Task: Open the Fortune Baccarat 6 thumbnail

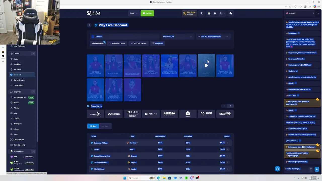Action: pyautogui.click(x=225, y=66)
